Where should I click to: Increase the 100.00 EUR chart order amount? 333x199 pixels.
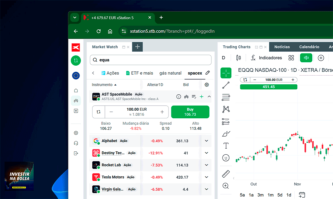[293, 80]
